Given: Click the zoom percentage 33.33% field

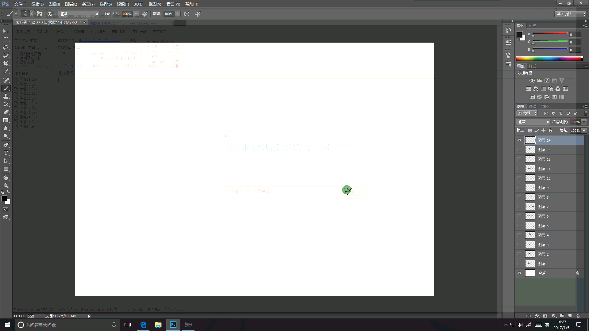Looking at the screenshot, I should [x=19, y=316].
